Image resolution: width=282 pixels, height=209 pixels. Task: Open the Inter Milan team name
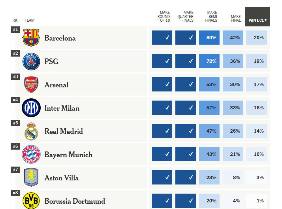tap(62, 108)
